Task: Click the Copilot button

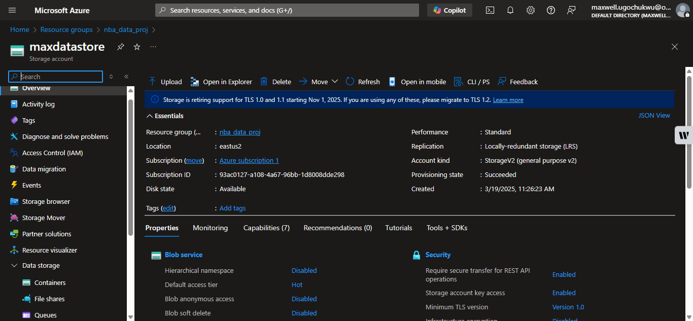Action: [450, 10]
